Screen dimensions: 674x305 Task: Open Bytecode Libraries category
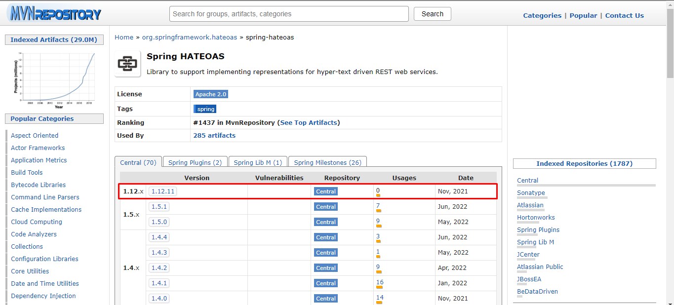coord(39,185)
